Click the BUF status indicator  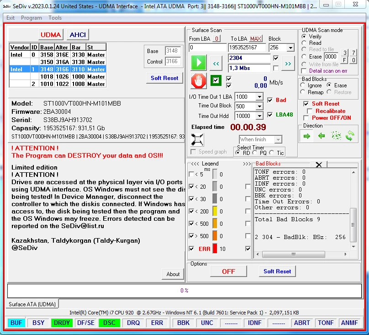pyautogui.click(x=16, y=323)
